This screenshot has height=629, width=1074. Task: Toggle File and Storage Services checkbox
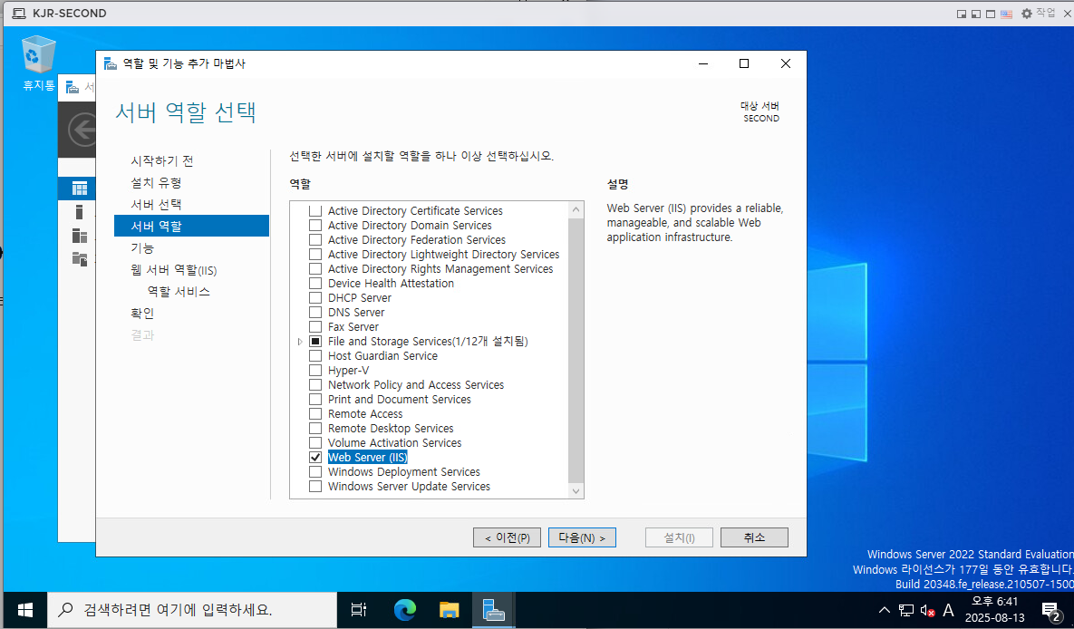pos(315,341)
